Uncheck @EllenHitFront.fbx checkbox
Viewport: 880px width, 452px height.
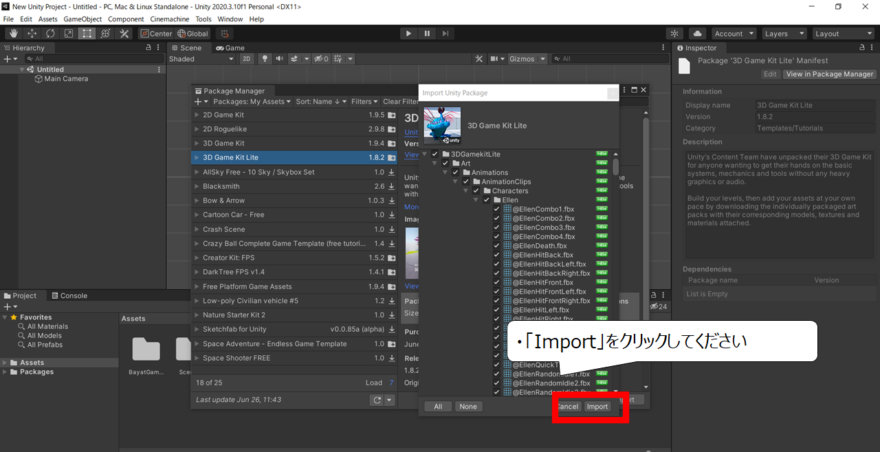coord(497,282)
